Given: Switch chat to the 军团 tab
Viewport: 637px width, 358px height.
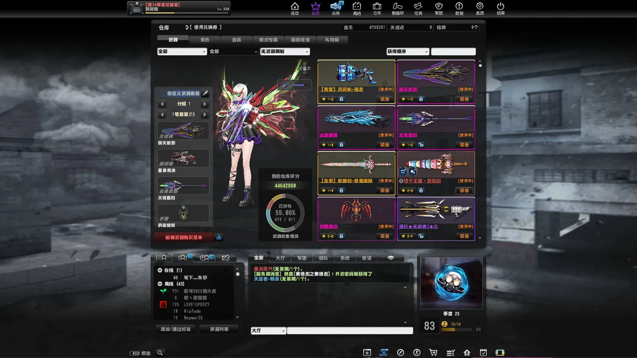Looking at the screenshot, I should pos(302,258).
